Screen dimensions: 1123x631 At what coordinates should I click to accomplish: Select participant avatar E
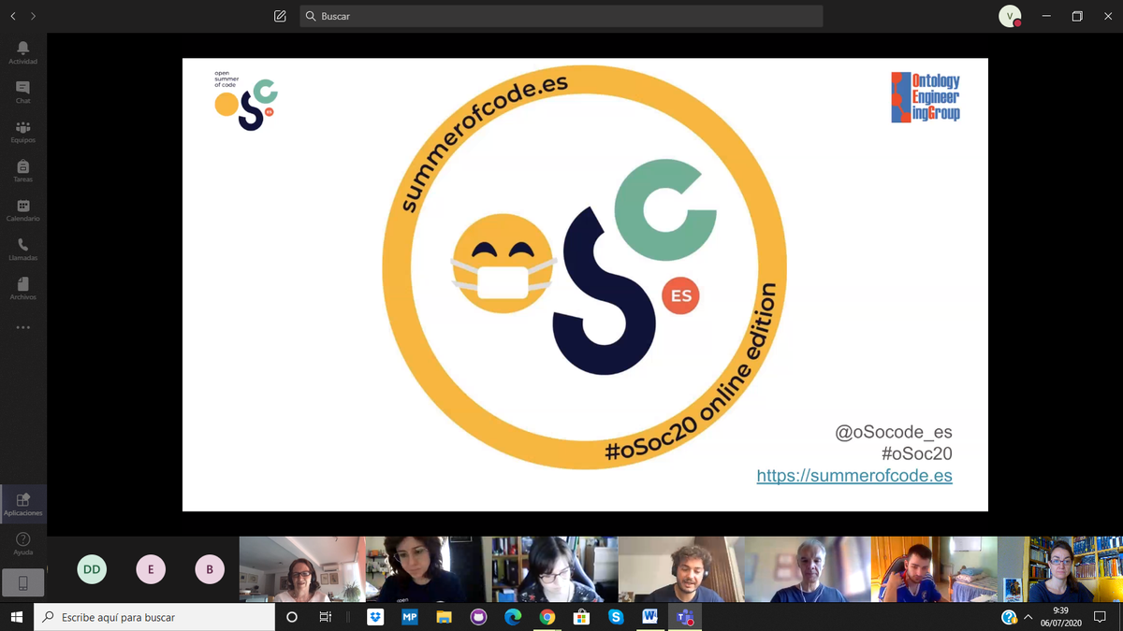point(151,569)
